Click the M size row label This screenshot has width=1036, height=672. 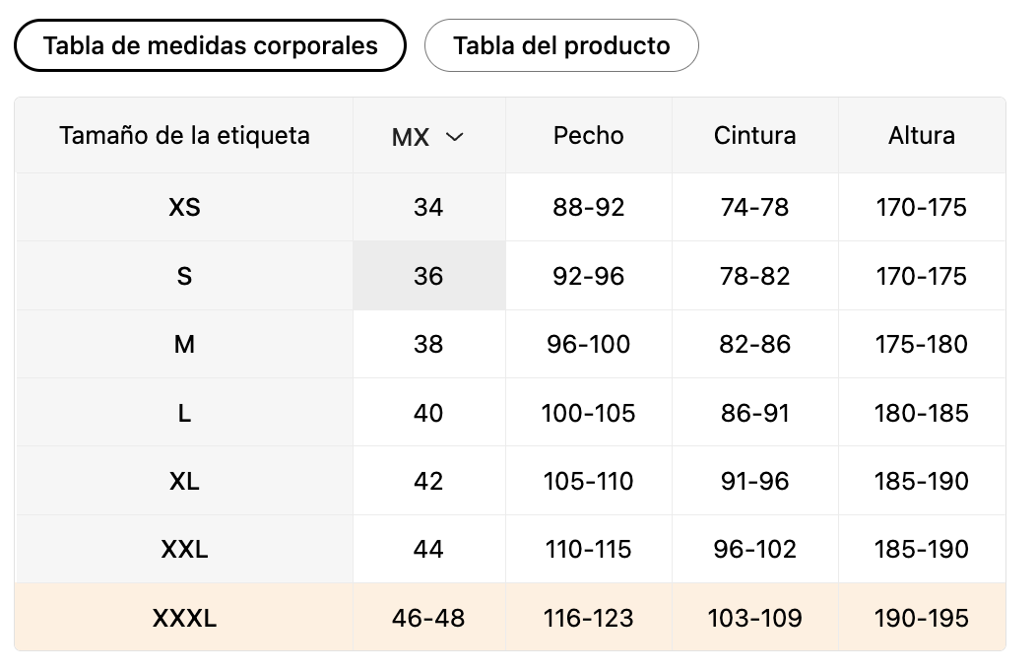(x=184, y=344)
